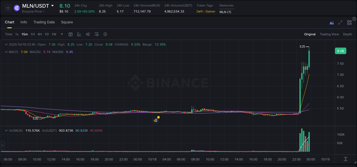This screenshot has height=167, width=357.
Task: Select the candle display icon
Action: 88,34
